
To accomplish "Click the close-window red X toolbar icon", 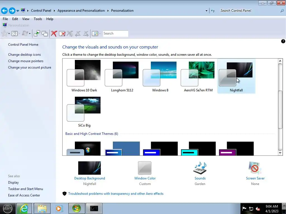I will tap(62, 33).
